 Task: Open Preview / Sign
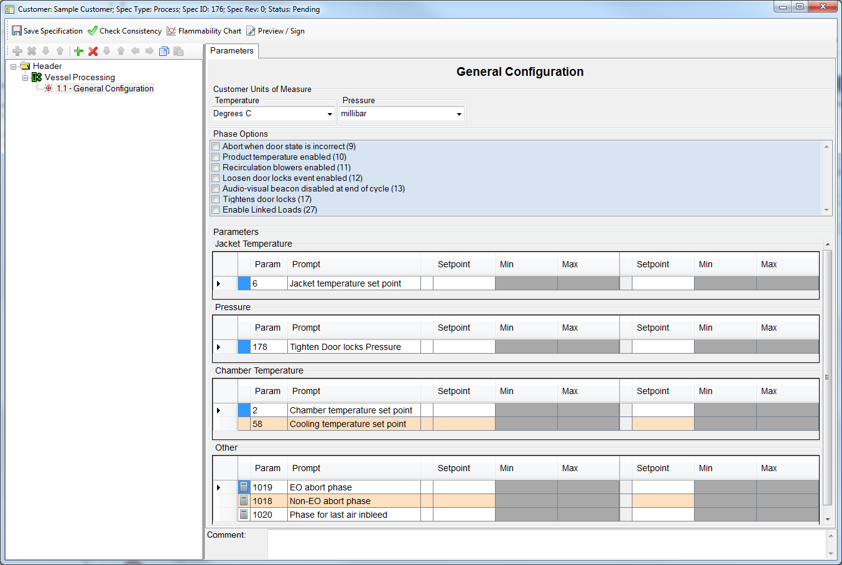[275, 31]
